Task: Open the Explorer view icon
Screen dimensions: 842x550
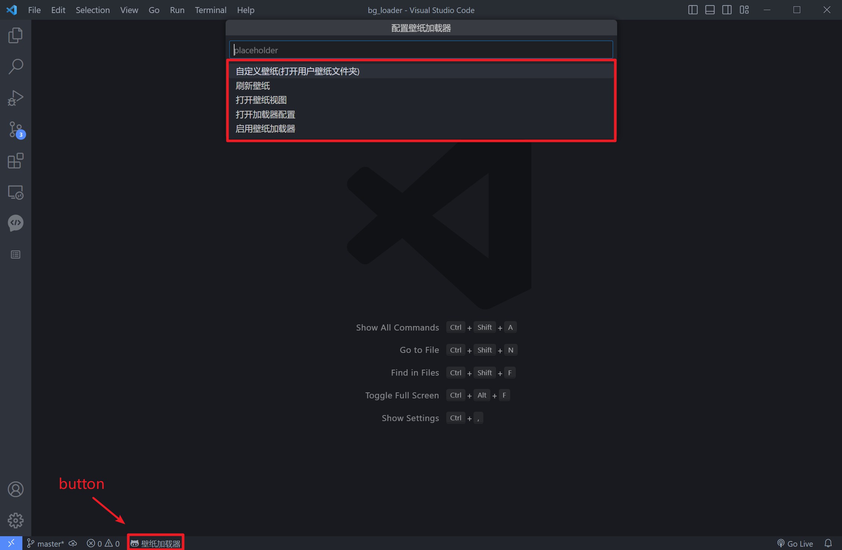Action: (x=15, y=35)
